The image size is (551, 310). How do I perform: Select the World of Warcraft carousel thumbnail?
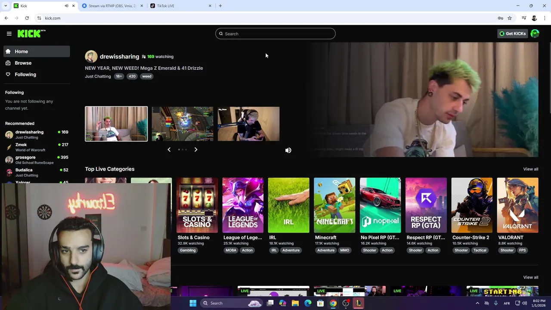click(x=183, y=124)
